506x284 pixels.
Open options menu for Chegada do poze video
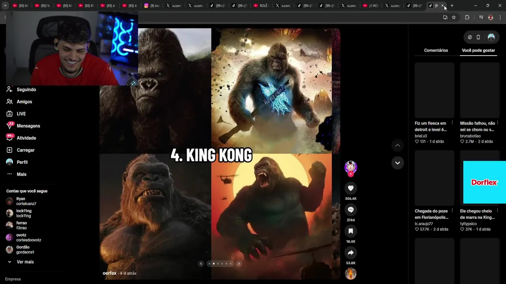click(452, 211)
